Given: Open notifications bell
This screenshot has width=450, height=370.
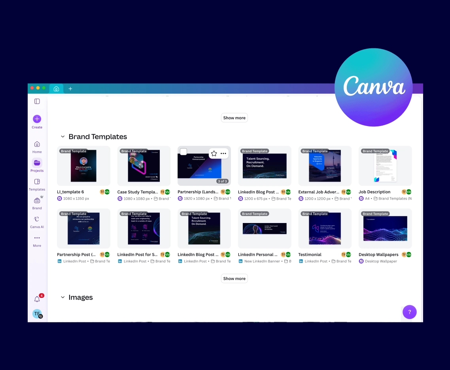Looking at the screenshot, I should click(37, 299).
